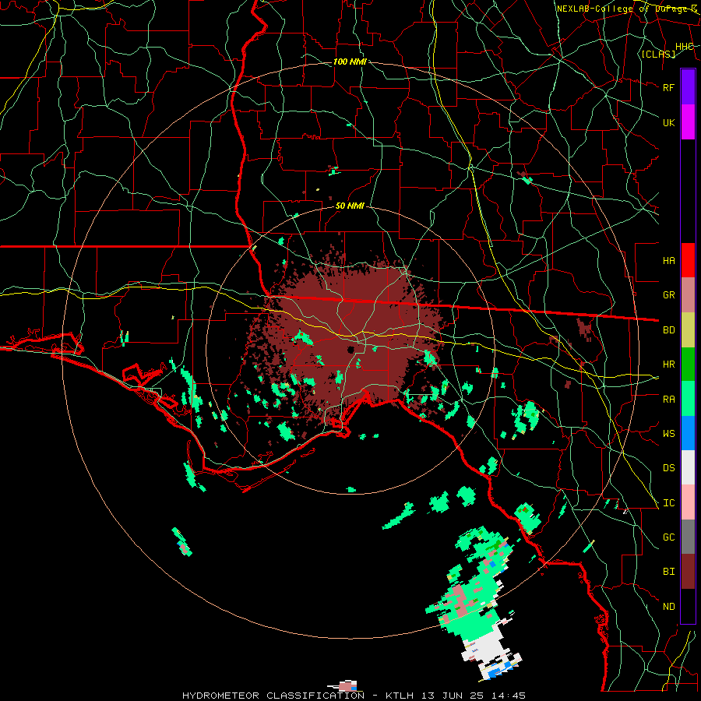Click the purple RF legend color swatch
The image size is (701, 701).
click(x=688, y=87)
